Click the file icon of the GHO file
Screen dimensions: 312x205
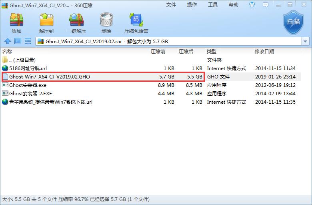tap(5, 76)
